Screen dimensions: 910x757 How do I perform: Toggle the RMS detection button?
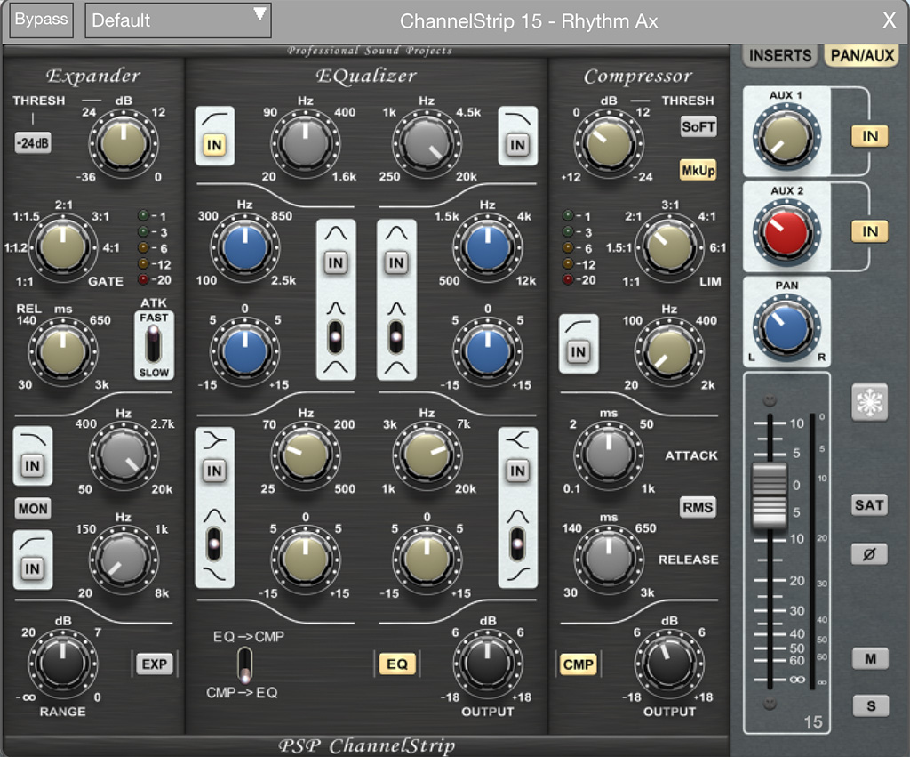tap(698, 508)
